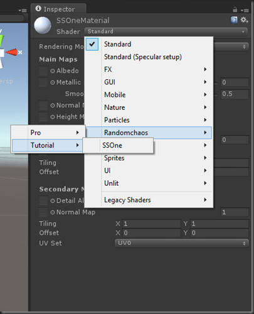
Task: Open the Tutorial submenu
Action: click(48, 145)
